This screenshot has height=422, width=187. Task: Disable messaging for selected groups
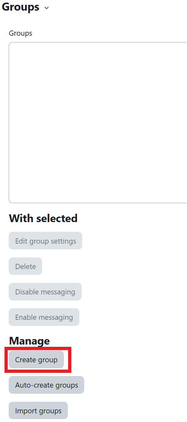[x=45, y=292]
